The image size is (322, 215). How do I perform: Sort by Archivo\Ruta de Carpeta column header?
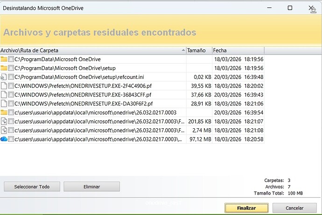[93, 50]
